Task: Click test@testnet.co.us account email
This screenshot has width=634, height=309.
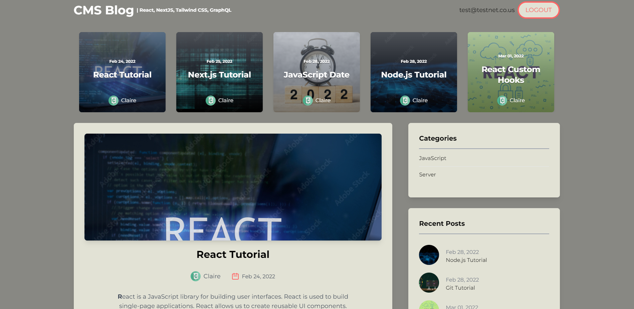Action: (x=487, y=10)
